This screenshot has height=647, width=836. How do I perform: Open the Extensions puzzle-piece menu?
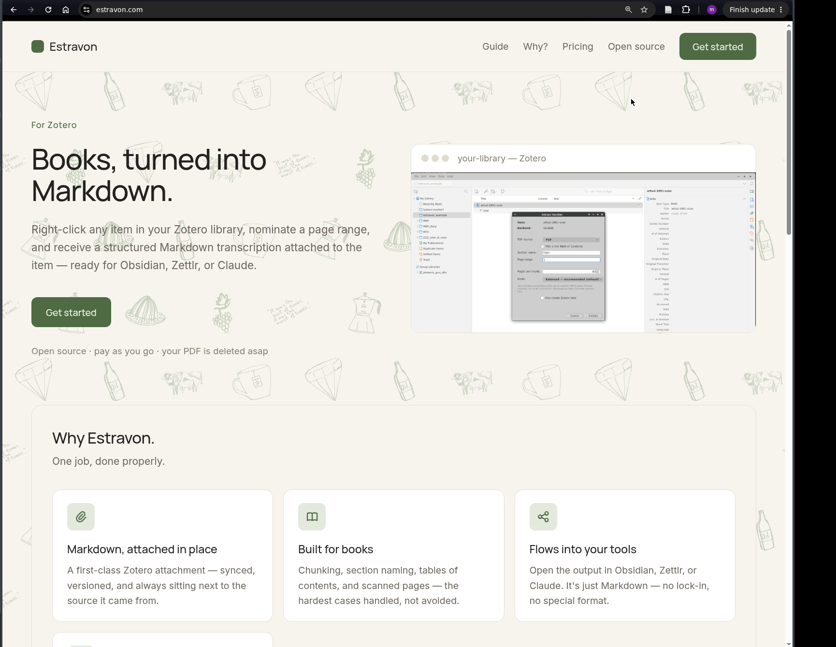(686, 10)
